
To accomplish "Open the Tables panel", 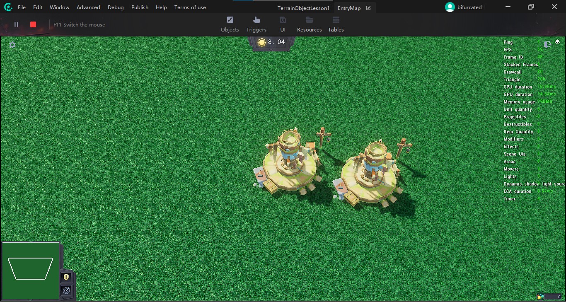I will [x=336, y=24].
